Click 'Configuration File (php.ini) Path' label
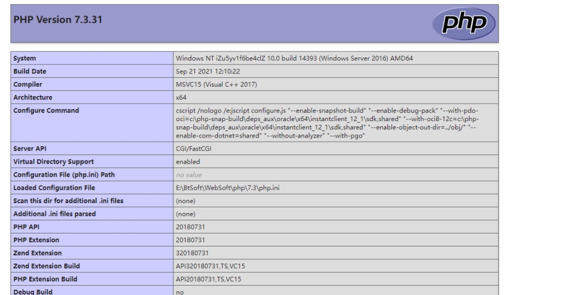The image size is (586, 295). click(x=64, y=175)
